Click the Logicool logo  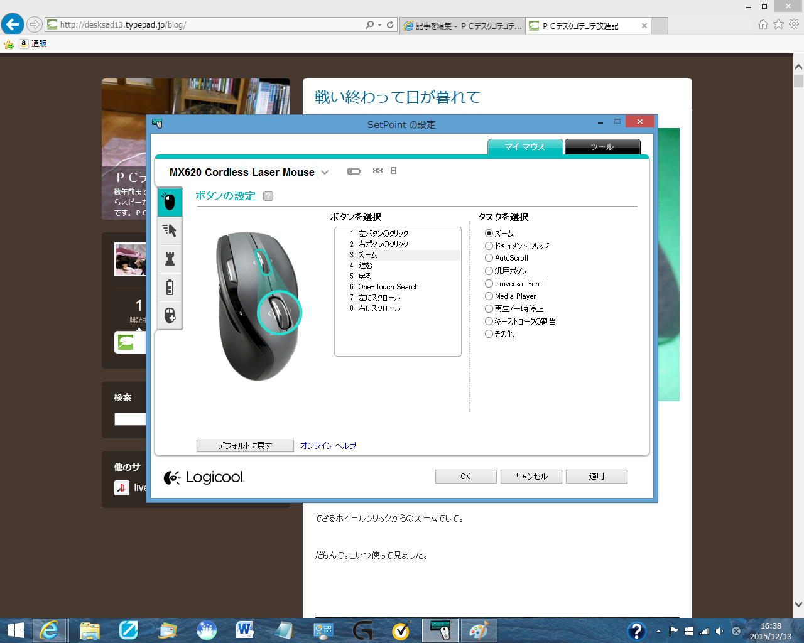204,477
